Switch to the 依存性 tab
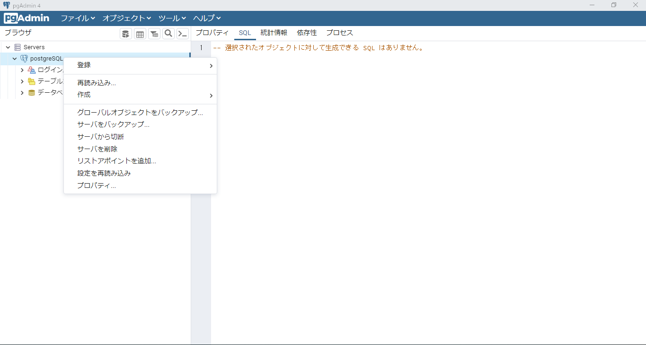Image resolution: width=646 pixels, height=345 pixels. click(x=307, y=33)
